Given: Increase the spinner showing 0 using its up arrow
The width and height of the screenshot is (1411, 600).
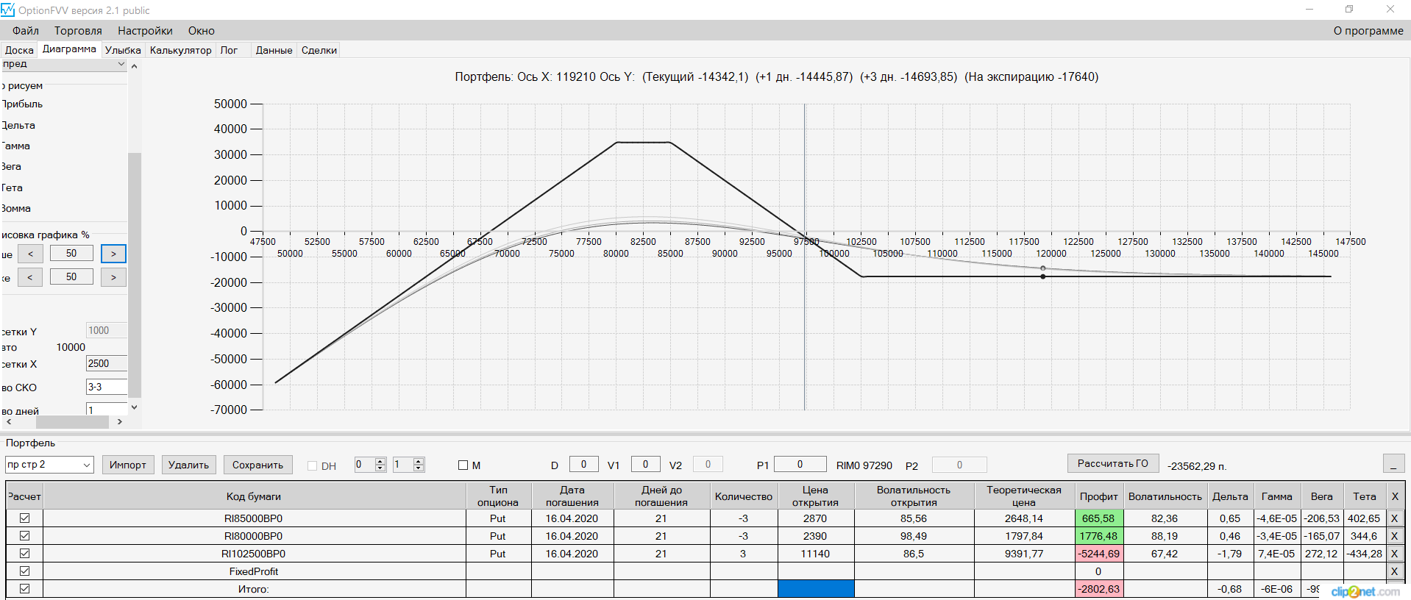Looking at the screenshot, I should 380,461.
